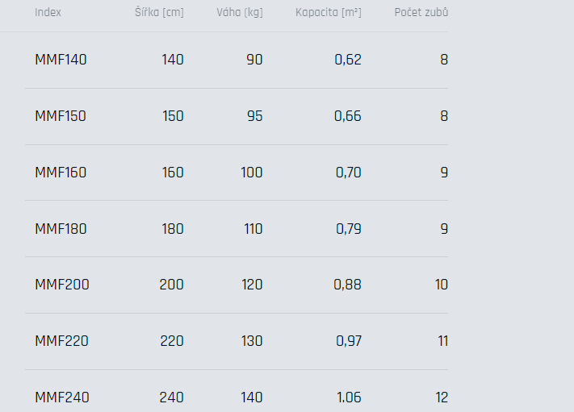Click width value 160 in MMF160 row
Viewport: 574px width, 412px height.
(x=173, y=173)
